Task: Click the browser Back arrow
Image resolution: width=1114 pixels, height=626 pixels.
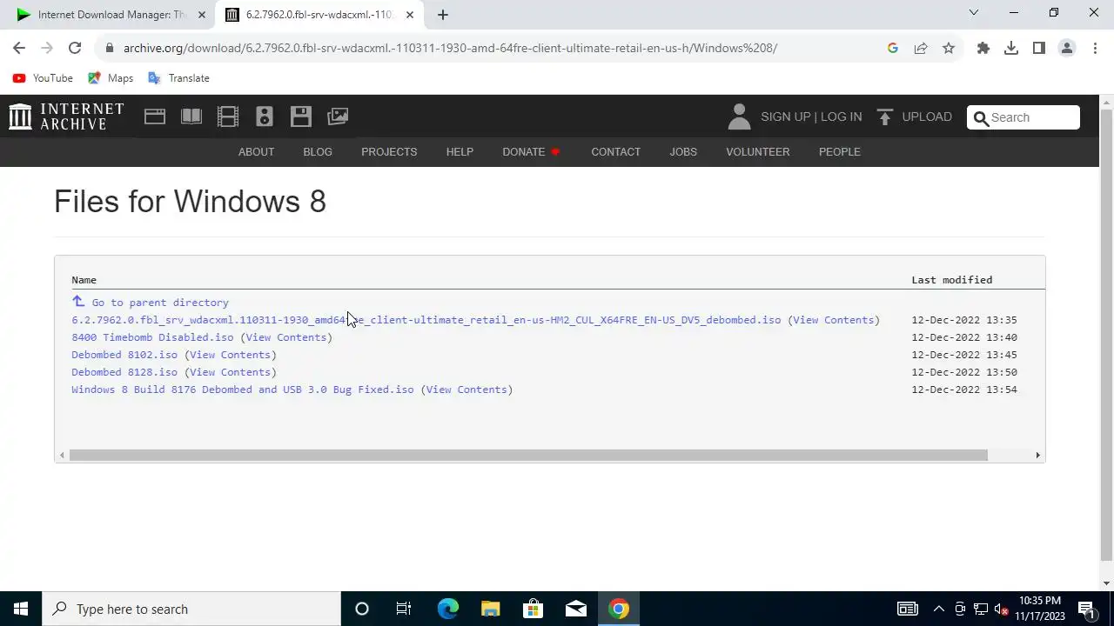Action: pos(19,48)
